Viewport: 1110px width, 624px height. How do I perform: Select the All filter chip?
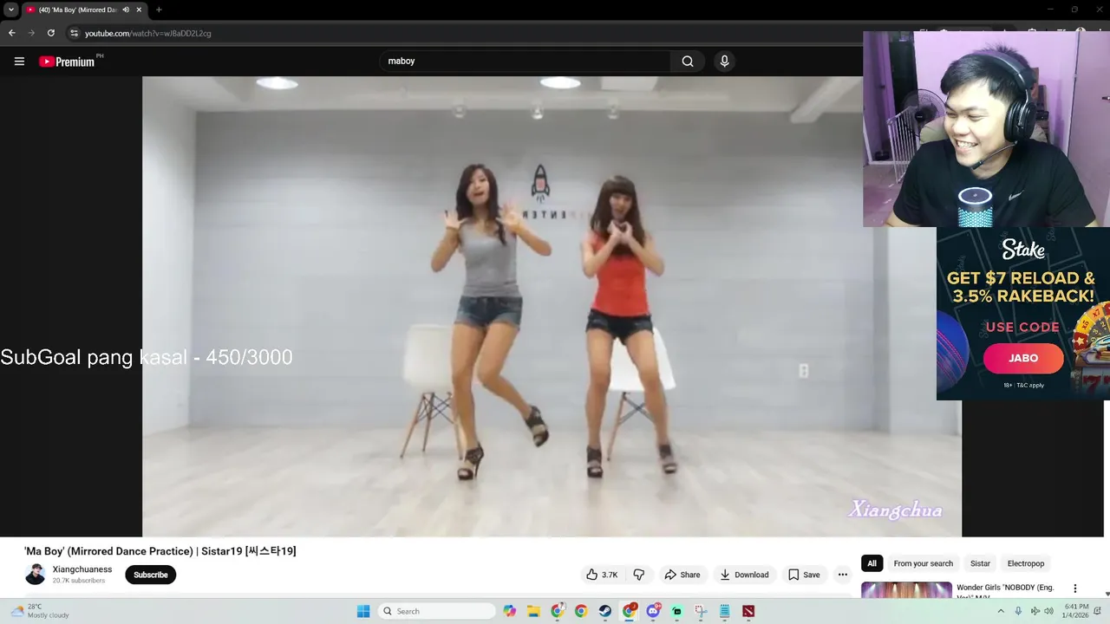click(872, 563)
